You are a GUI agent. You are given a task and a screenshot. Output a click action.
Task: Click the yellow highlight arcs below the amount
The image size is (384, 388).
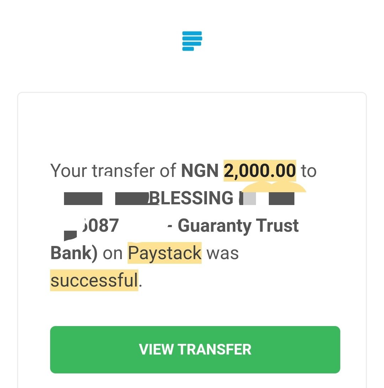point(273,187)
